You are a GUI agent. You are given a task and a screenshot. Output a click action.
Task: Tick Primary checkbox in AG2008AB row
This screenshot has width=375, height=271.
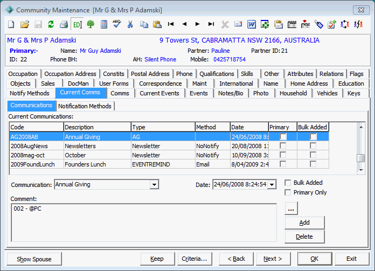pos(283,137)
